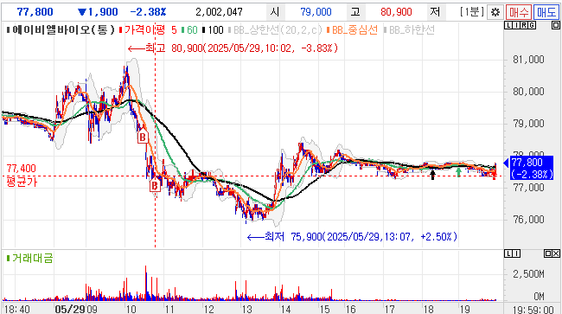Click the 77,000 price axis label
Screen dimensions: 562x314
tap(528, 187)
